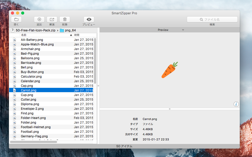Image resolution: width=252 pixels, height=157 pixels.
Task: Click the Extract (解凍) toolbar icon
Action: coord(52,19)
